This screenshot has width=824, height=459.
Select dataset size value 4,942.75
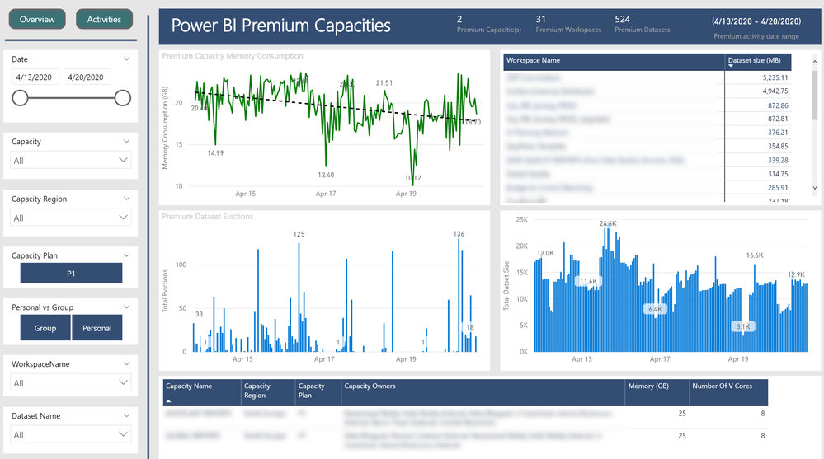coord(775,91)
